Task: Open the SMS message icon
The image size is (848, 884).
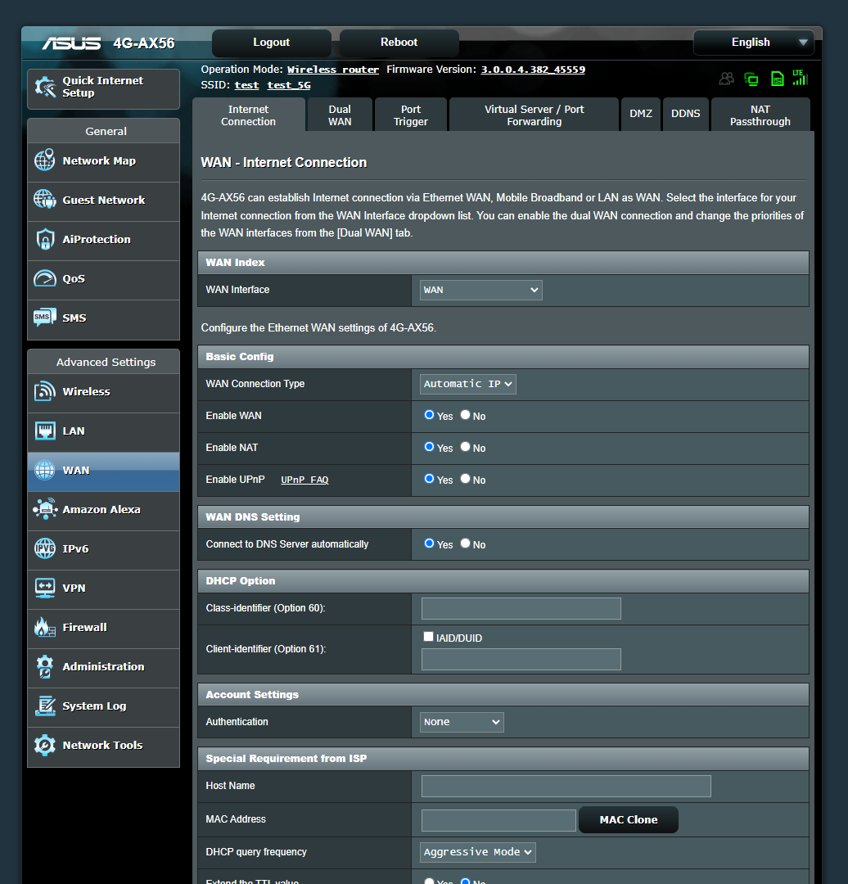Action: [x=44, y=318]
